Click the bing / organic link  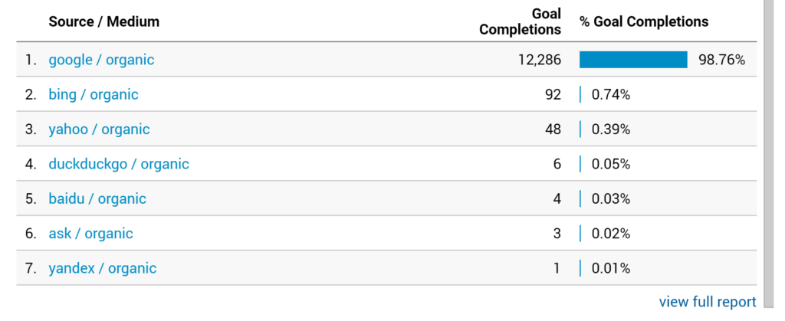pos(94,95)
